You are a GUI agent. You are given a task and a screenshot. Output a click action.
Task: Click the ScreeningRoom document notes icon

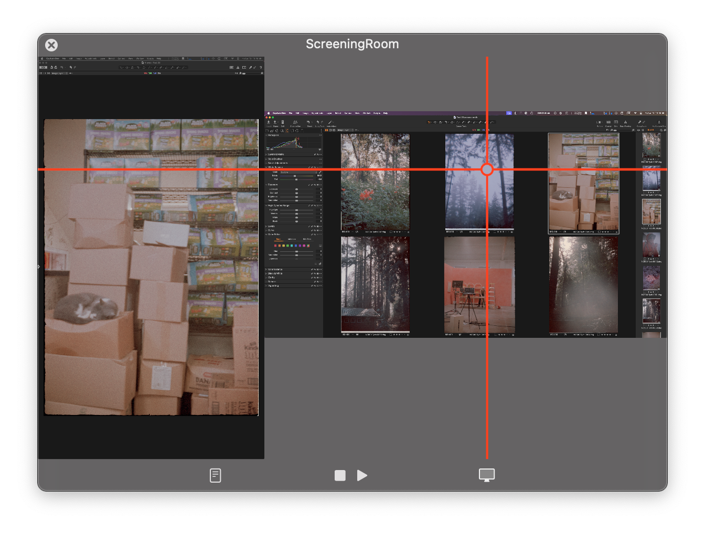(x=215, y=475)
